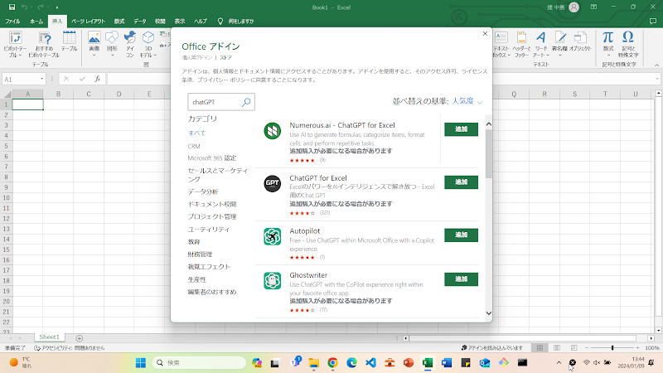Add the Autopilot add-in
Screen dimensions: 663x373
pyautogui.click(x=461, y=235)
